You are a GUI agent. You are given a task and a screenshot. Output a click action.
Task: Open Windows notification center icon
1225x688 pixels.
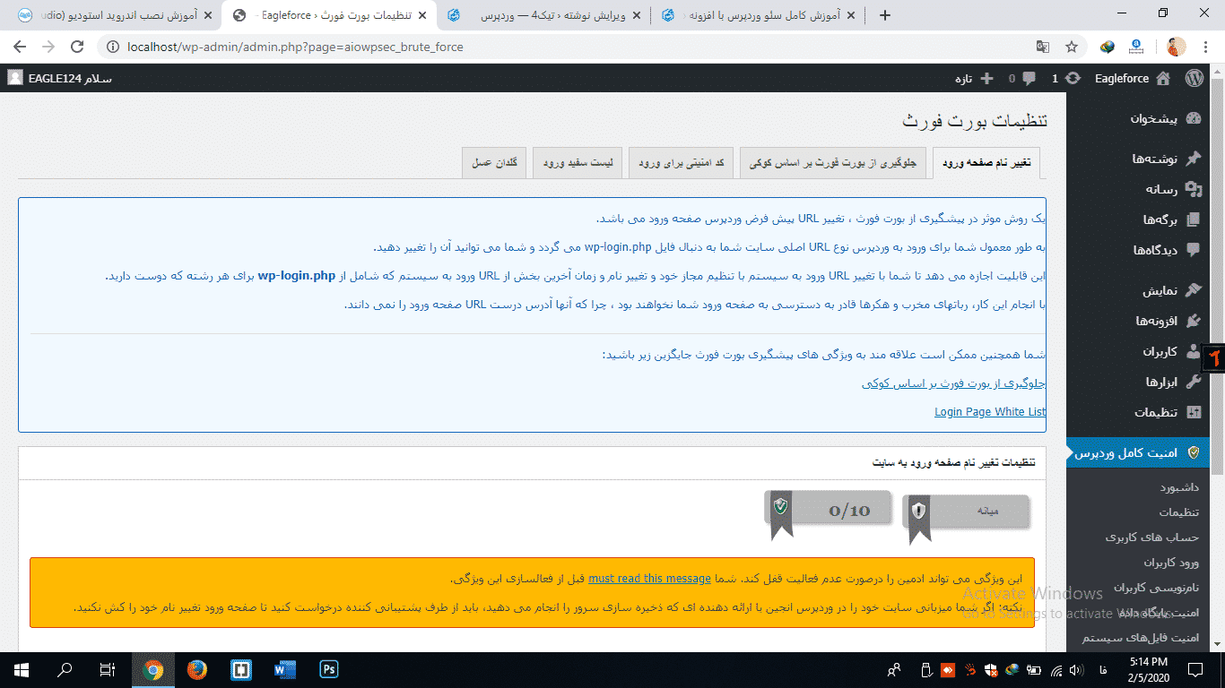(x=1195, y=669)
